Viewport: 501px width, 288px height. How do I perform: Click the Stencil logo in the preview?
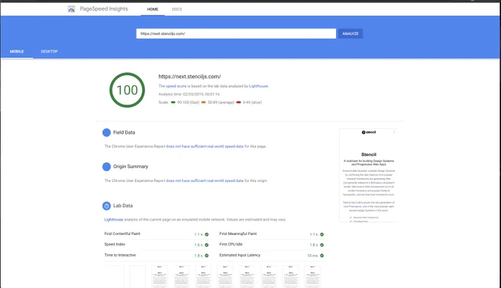click(368, 132)
